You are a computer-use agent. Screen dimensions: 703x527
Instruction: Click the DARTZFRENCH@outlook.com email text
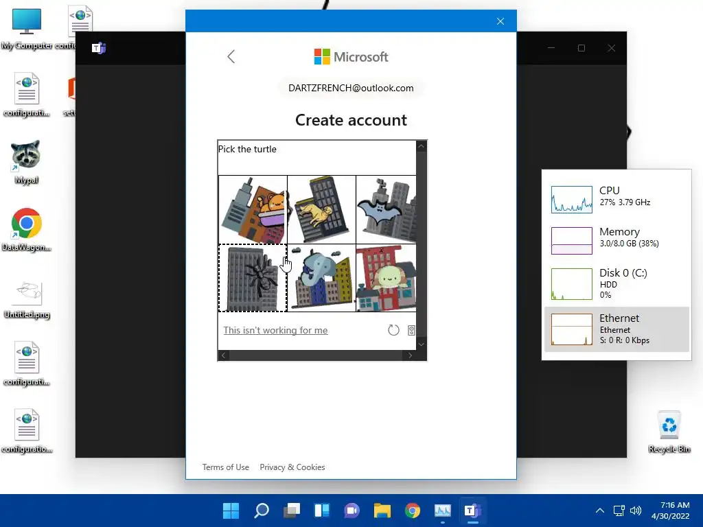[351, 88]
